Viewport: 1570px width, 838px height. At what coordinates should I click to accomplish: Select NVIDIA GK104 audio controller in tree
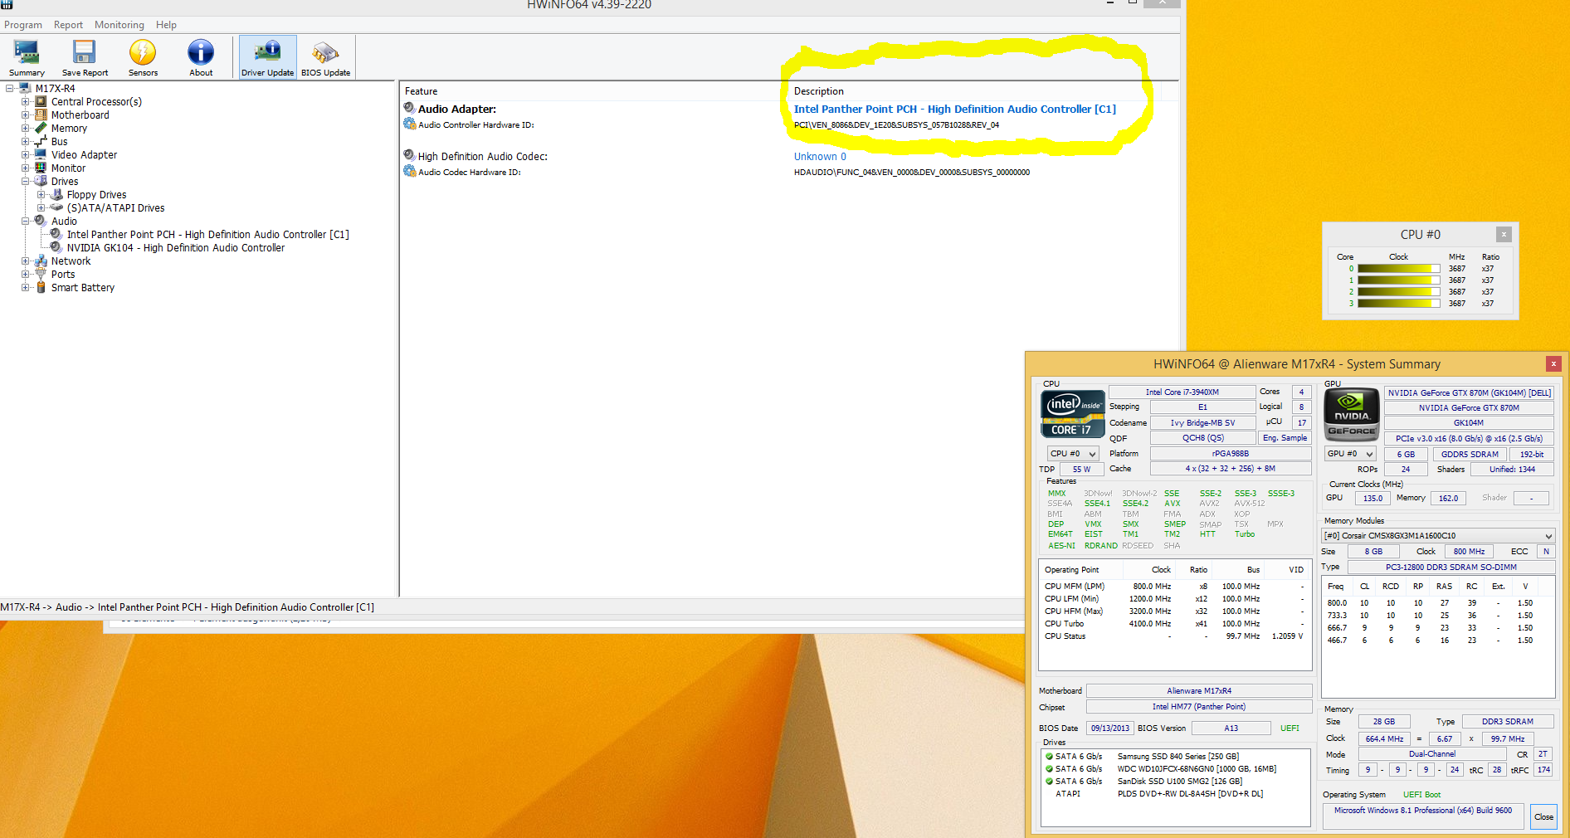click(175, 248)
